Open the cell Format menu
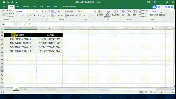 point(135,13)
